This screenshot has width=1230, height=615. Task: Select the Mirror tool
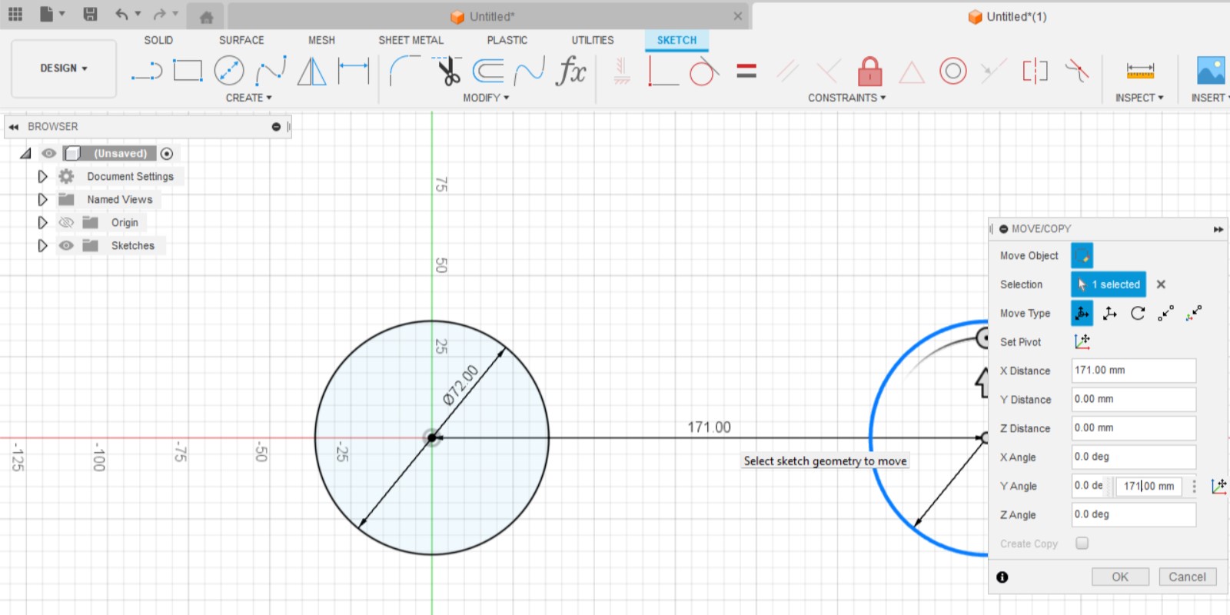[311, 71]
